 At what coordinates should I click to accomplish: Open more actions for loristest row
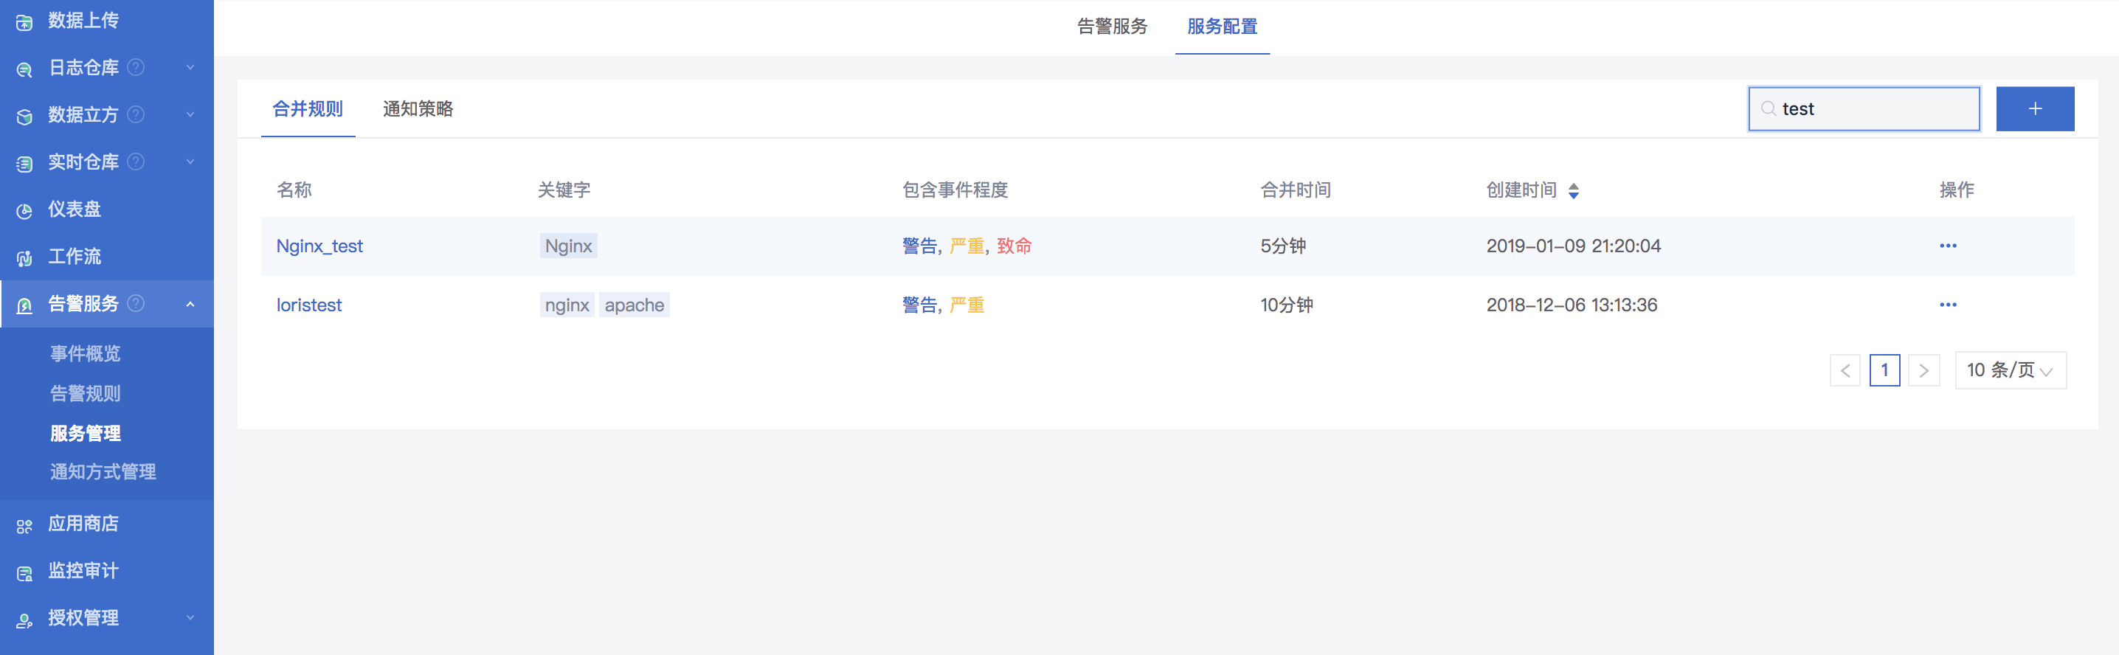[x=1948, y=305]
